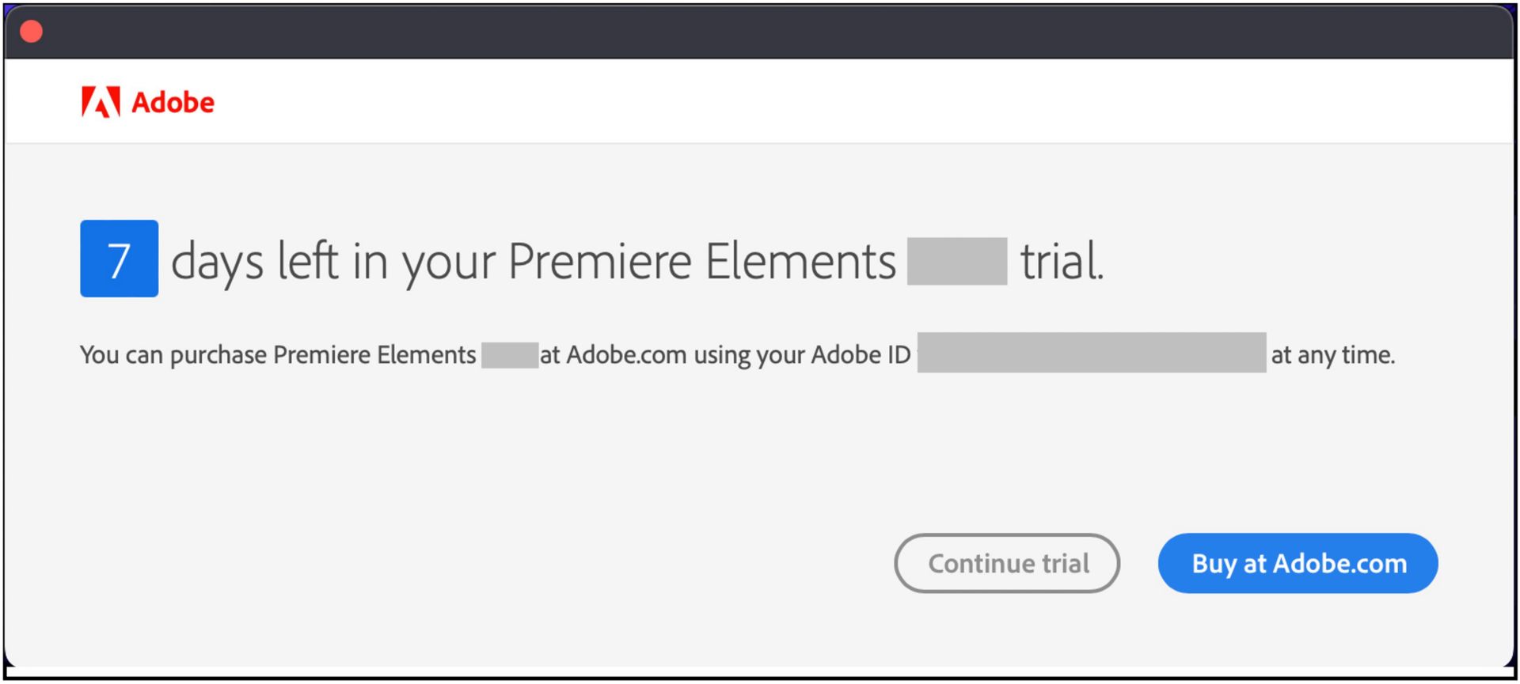This screenshot has width=1520, height=684.
Task: Click "Premiere Elements" in the large headline
Action: coord(701,262)
